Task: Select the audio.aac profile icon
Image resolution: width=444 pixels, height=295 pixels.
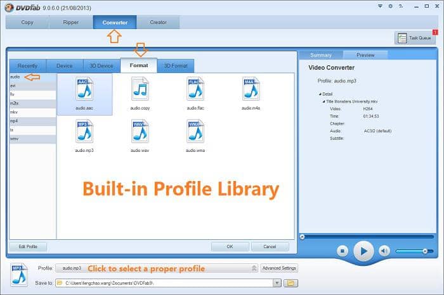Action: coord(84,89)
